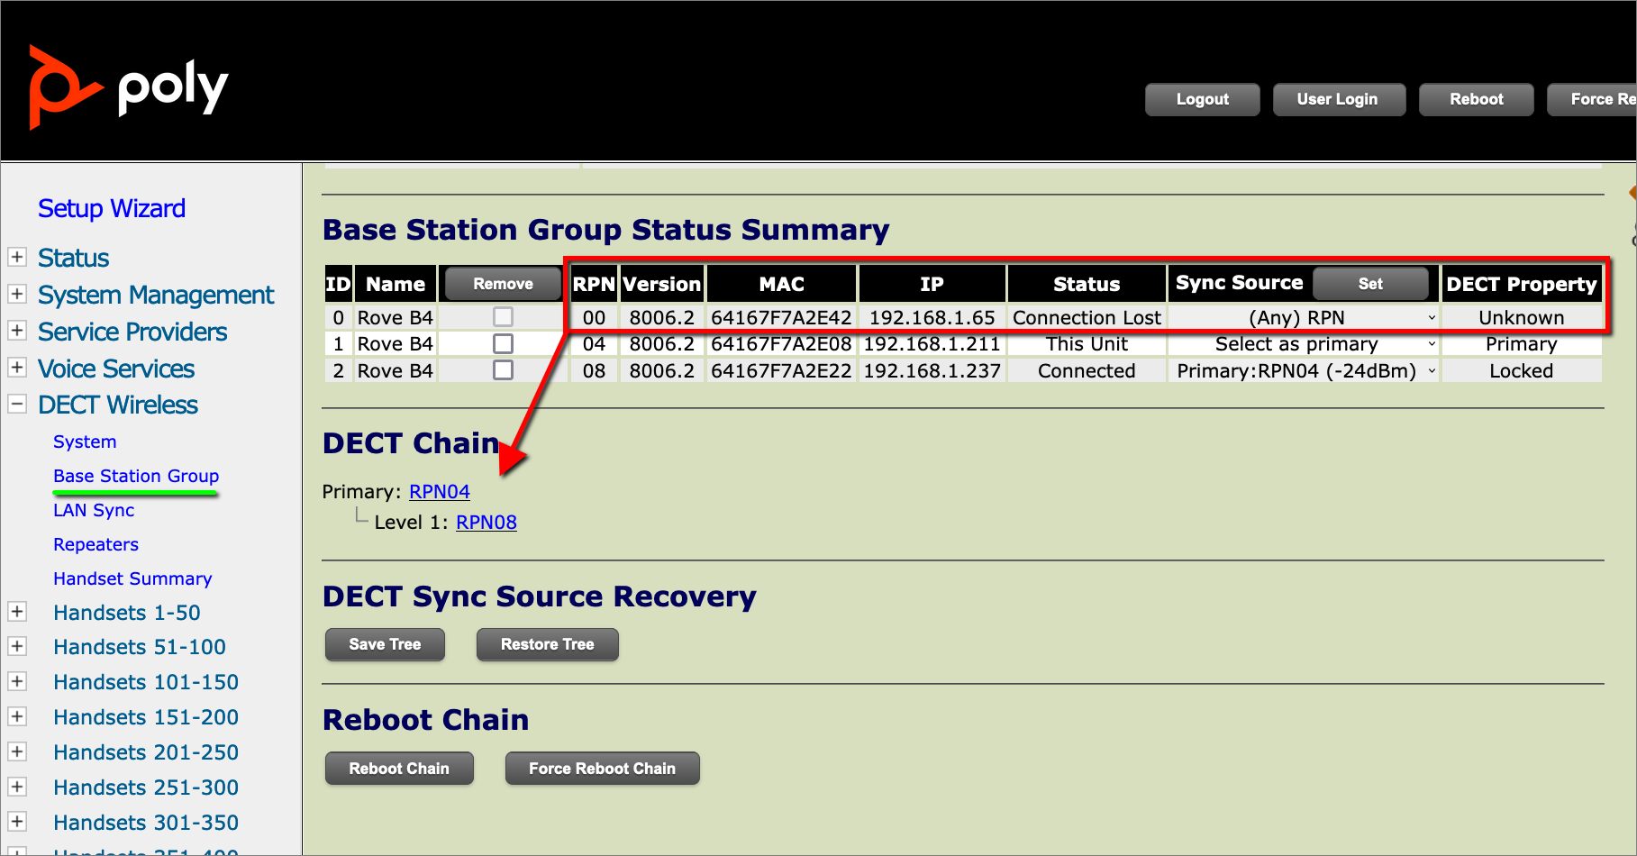Screen dimensions: 1637x856
Task: Click the Force Reboot Chain button
Action: (602, 769)
